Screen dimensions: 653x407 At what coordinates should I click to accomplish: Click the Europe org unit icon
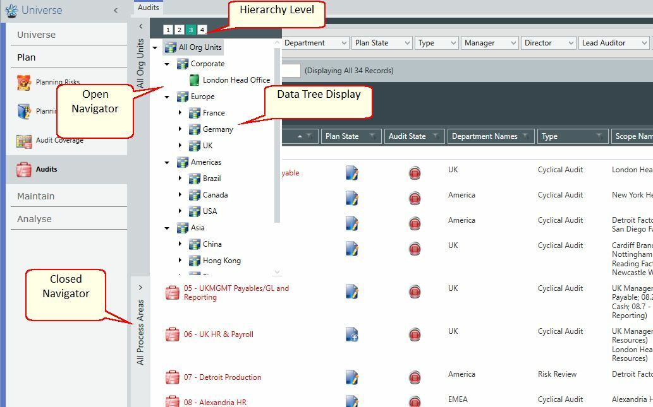pyautogui.click(x=183, y=97)
